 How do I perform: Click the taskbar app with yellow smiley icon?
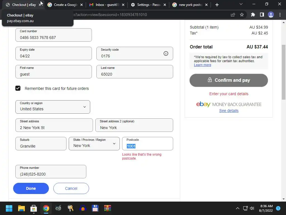(83, 208)
